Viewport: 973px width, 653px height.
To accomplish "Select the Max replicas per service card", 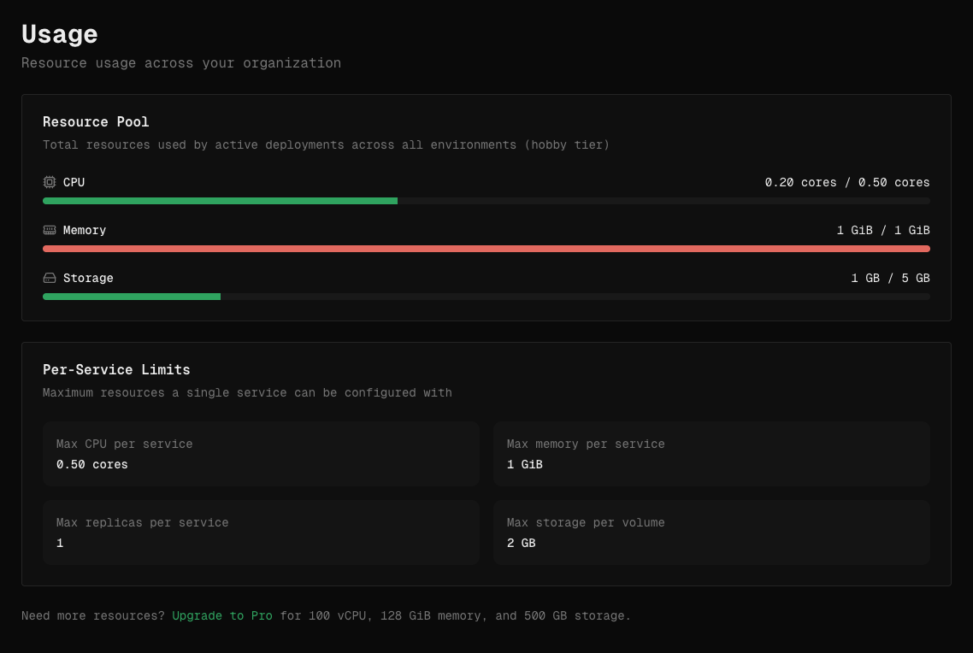I will [x=261, y=532].
